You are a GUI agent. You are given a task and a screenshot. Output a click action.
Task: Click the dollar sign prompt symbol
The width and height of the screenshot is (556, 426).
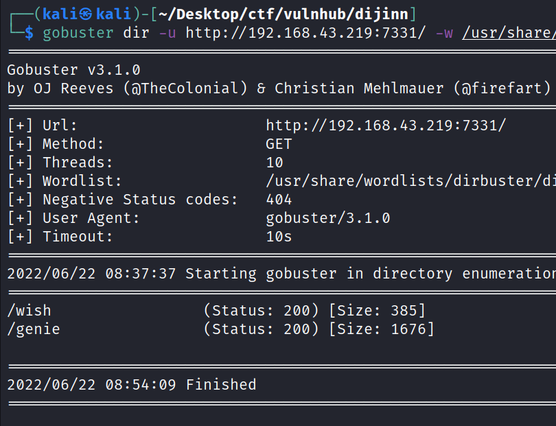pyautogui.click(x=29, y=33)
